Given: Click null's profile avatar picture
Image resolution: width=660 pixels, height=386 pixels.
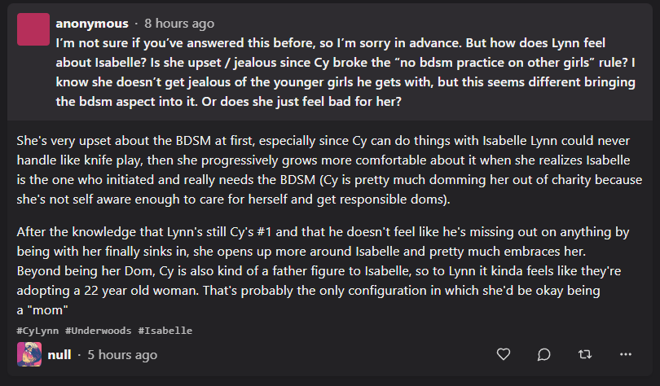Looking at the screenshot, I should pyautogui.click(x=29, y=354).
